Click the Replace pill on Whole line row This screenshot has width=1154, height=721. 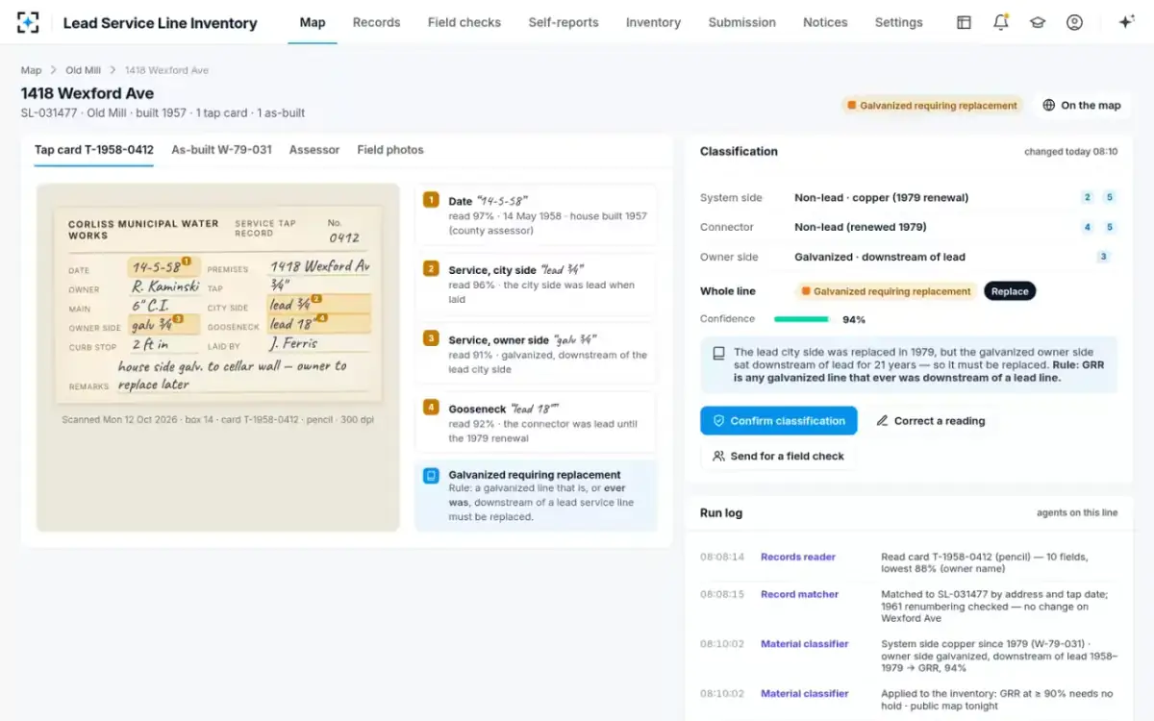click(1010, 291)
